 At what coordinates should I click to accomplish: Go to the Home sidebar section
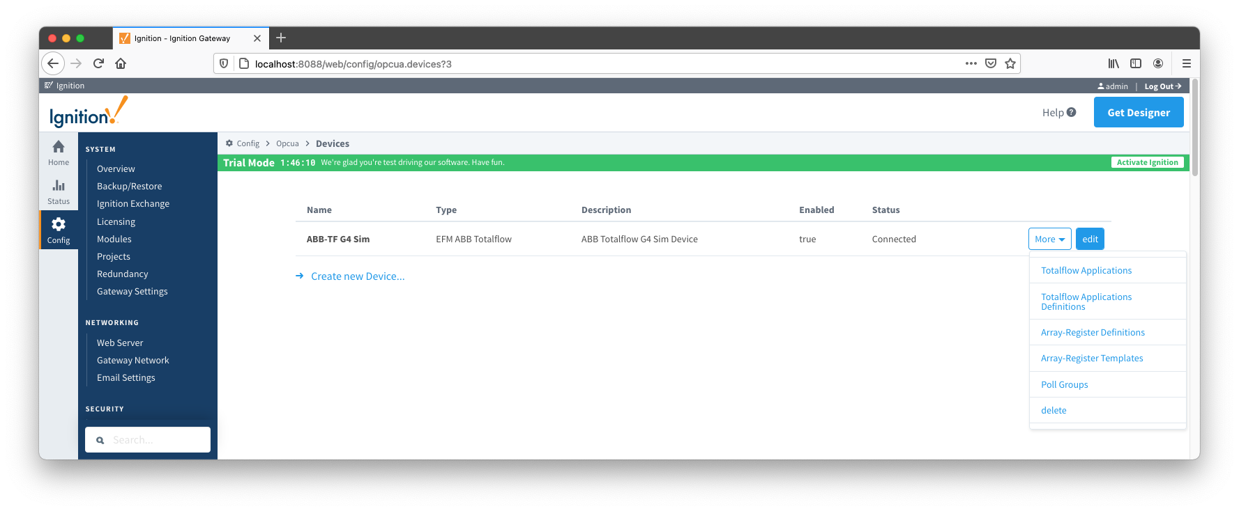click(59, 152)
